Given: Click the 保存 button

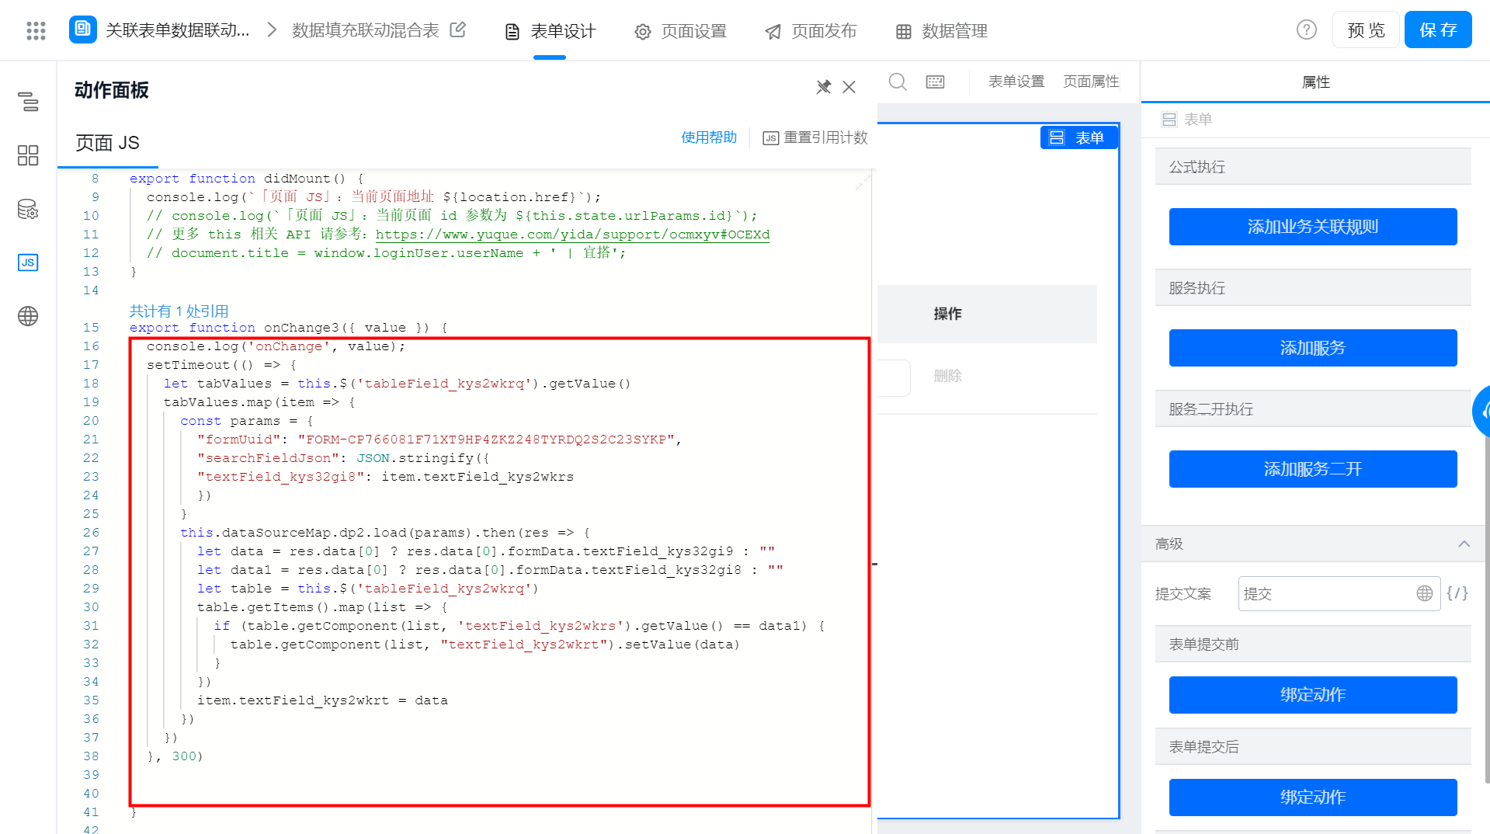Looking at the screenshot, I should coord(1438,30).
